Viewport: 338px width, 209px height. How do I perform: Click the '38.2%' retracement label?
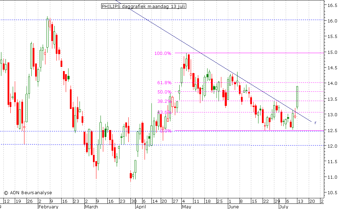[x=165, y=101]
